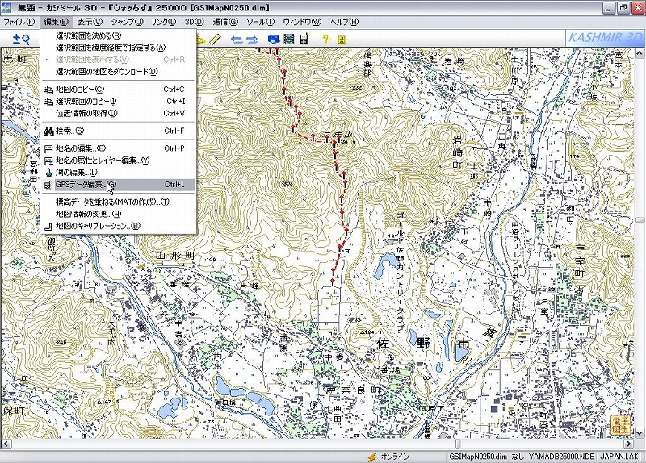
Task: Click the lightning bolt online status icon
Action: [372, 457]
